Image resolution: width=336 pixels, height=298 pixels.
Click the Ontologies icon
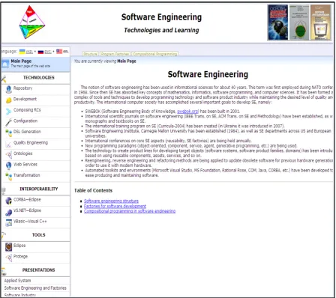[x=8, y=155]
